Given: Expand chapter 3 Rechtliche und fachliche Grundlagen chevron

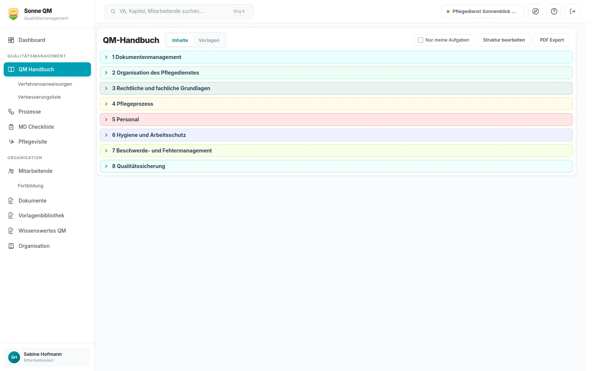Looking at the screenshot, I should (x=106, y=88).
